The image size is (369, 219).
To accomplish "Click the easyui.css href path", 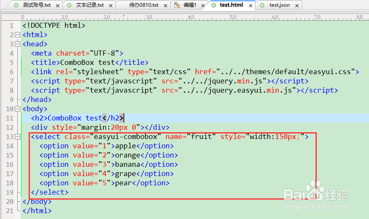I will click(x=286, y=72).
